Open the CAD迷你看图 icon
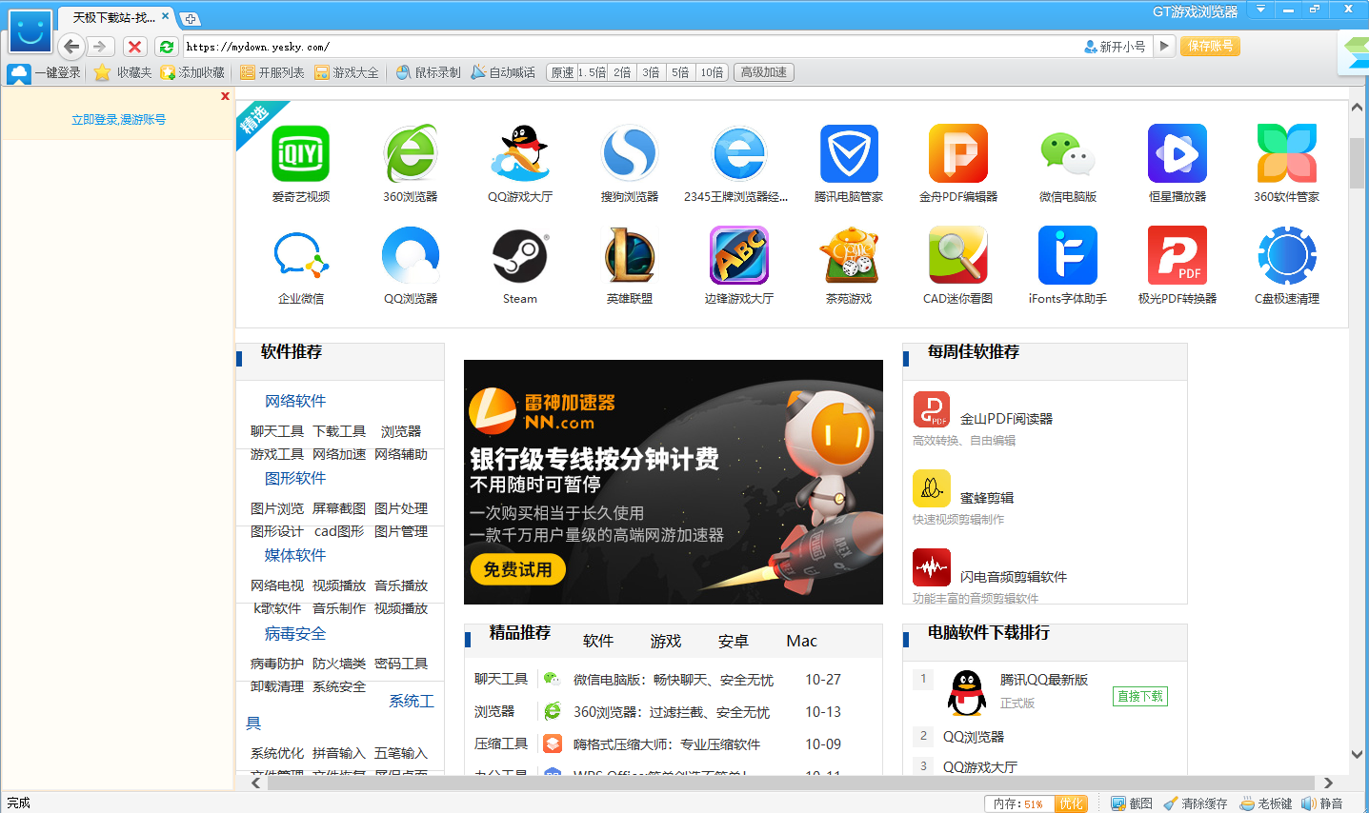 point(958,255)
